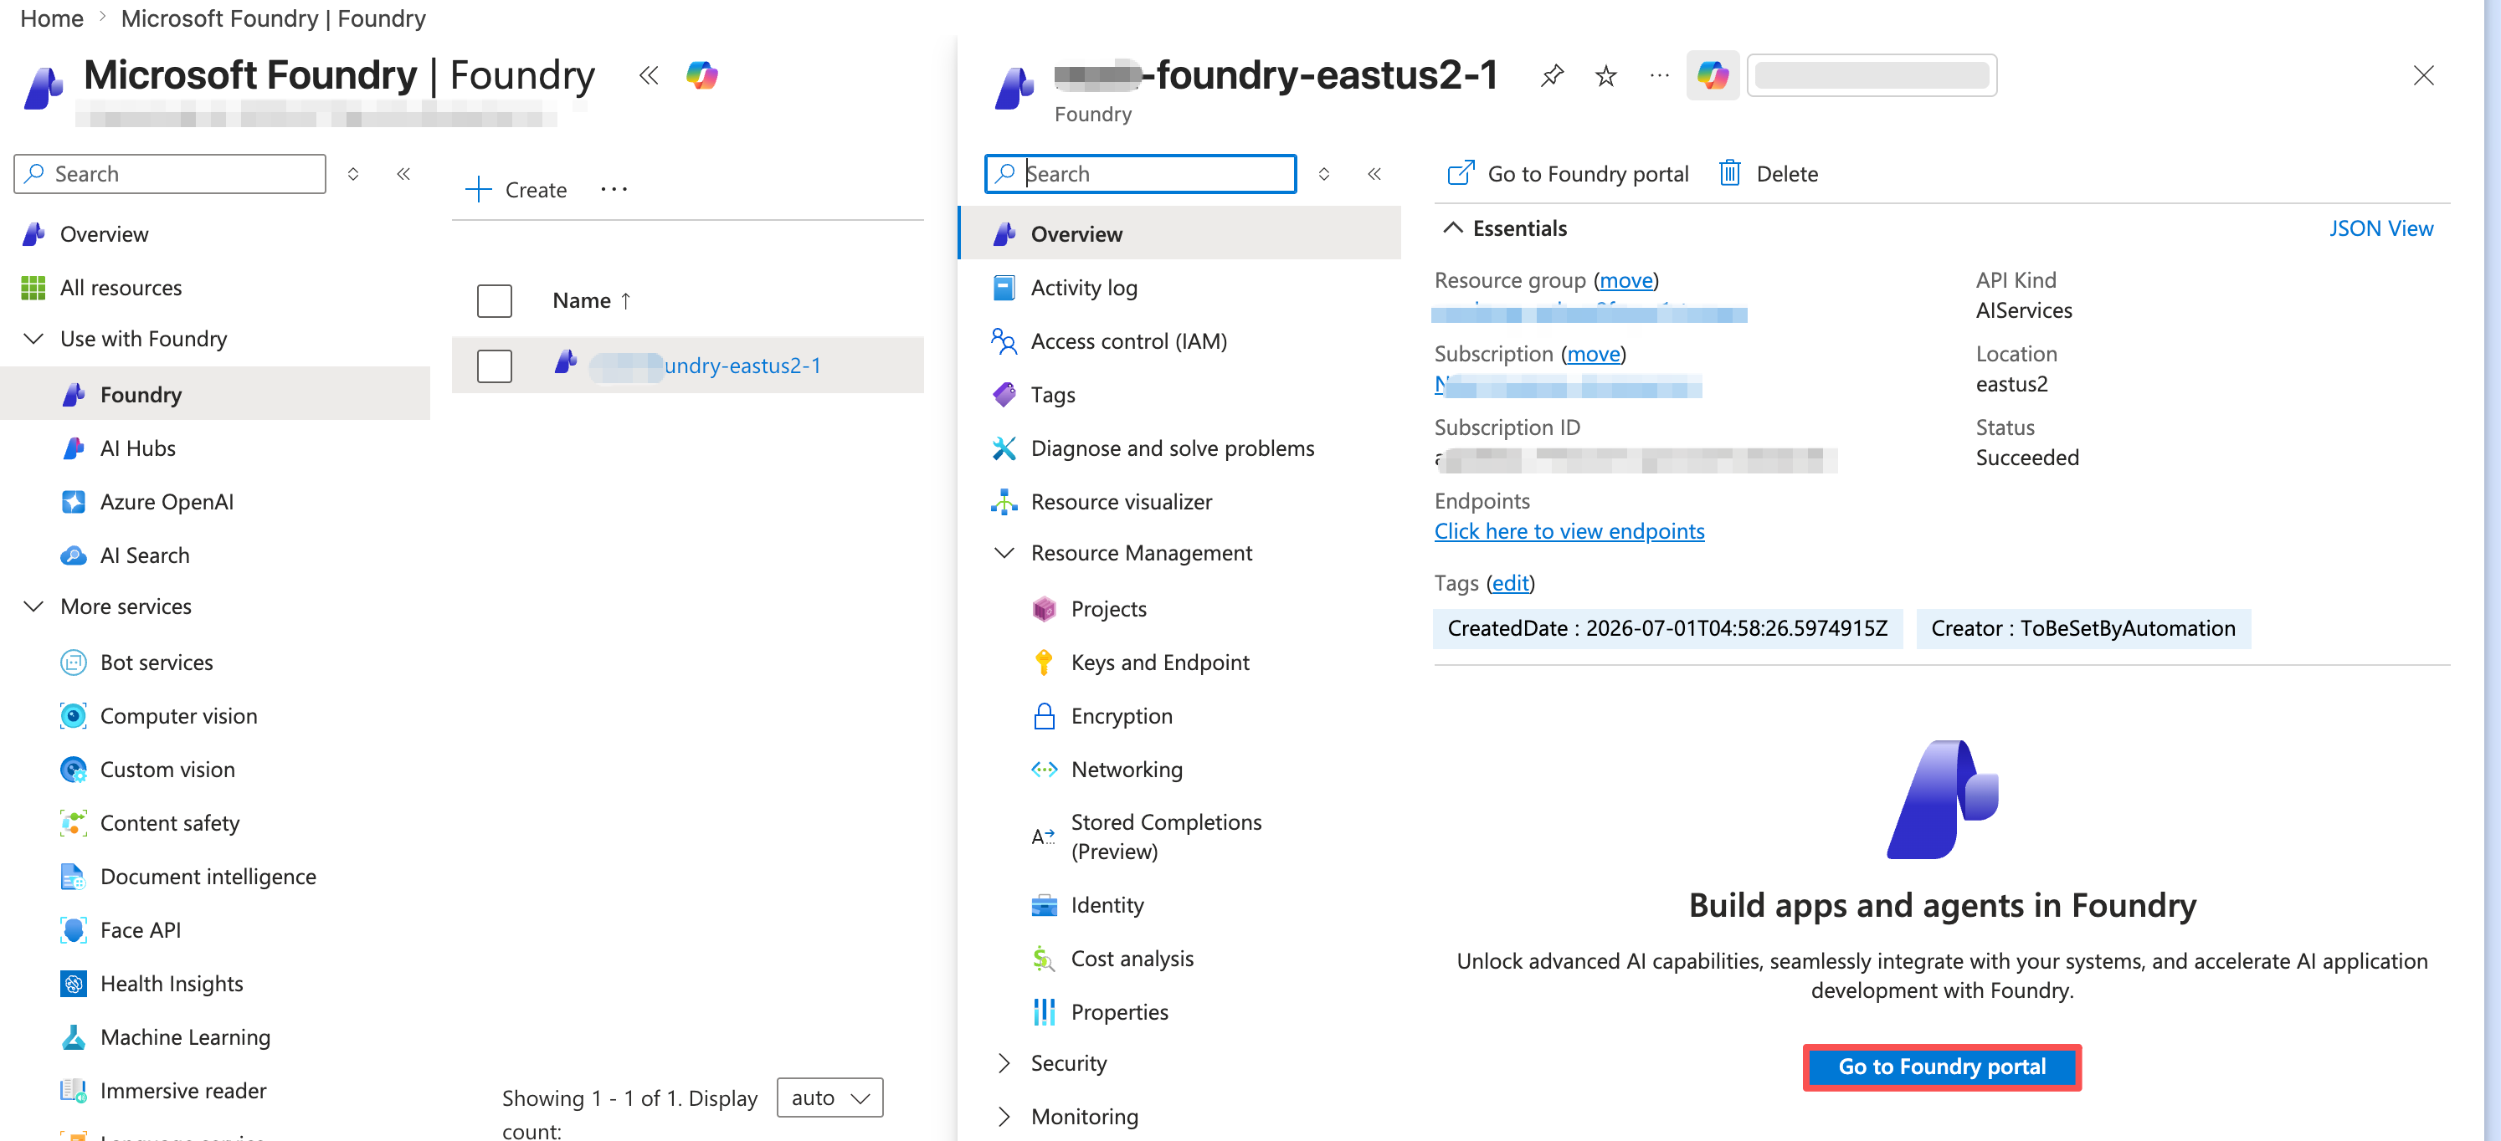This screenshot has height=1141, width=2501.
Task: Pin the foundry-eastus2-1 resource
Action: 1552,75
